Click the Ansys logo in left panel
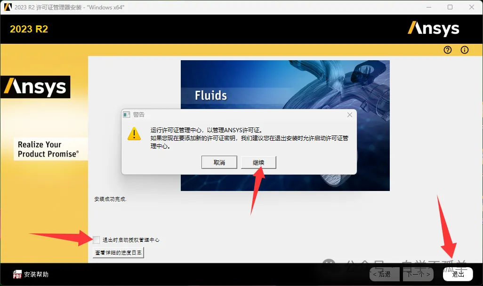 point(35,87)
